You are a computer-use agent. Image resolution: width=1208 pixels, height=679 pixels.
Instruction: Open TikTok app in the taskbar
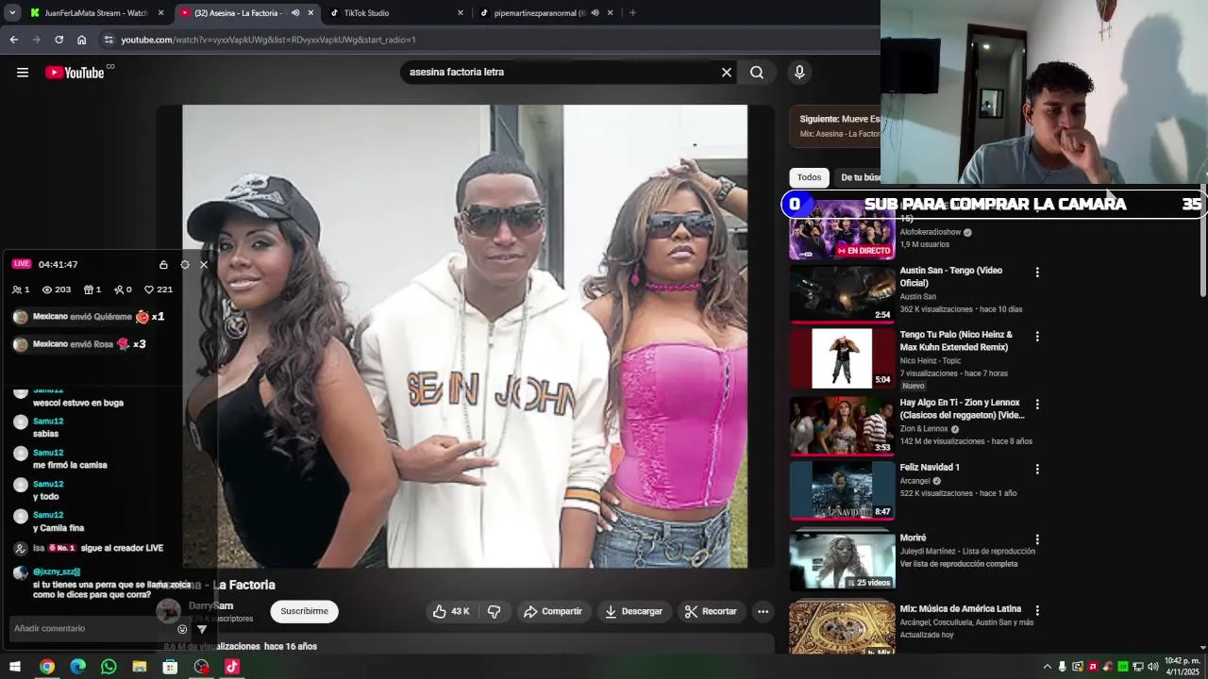232,667
